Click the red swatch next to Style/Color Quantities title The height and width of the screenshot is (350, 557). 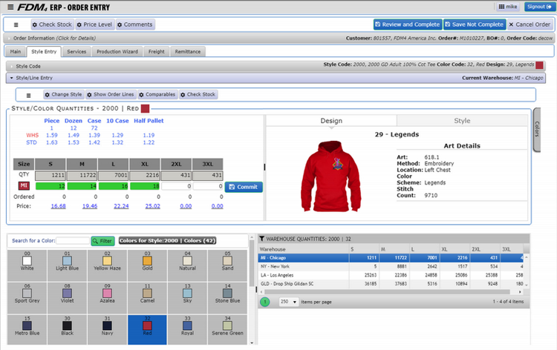145,108
